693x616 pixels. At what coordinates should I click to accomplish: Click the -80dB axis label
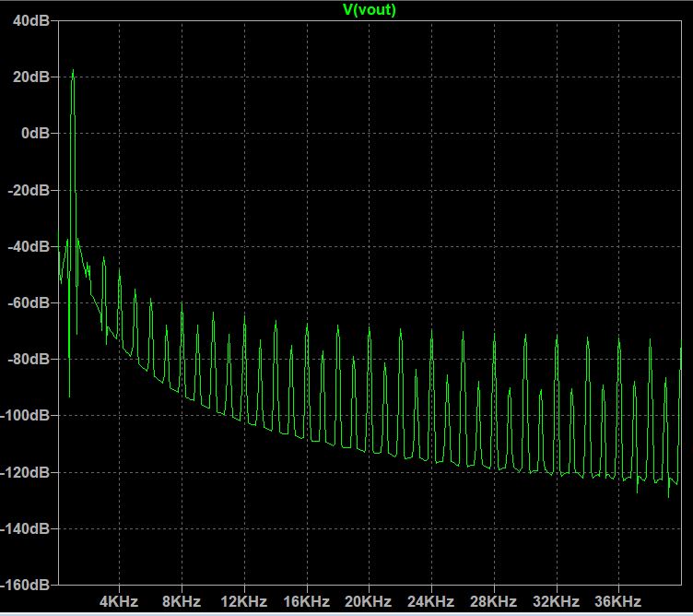click(29, 359)
